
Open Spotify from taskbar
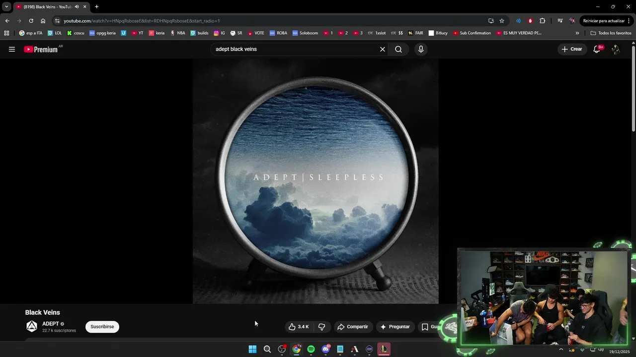click(x=311, y=349)
